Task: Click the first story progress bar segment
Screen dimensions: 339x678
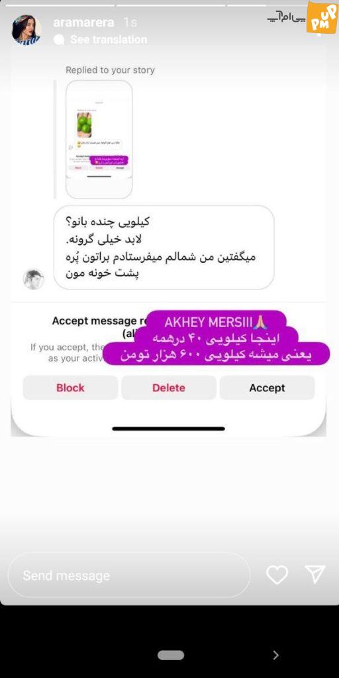Action: pyautogui.click(x=60, y=5)
